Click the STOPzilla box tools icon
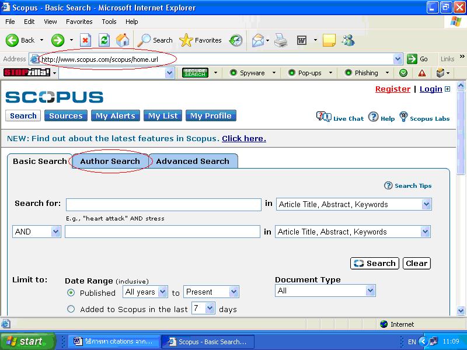 point(440,72)
